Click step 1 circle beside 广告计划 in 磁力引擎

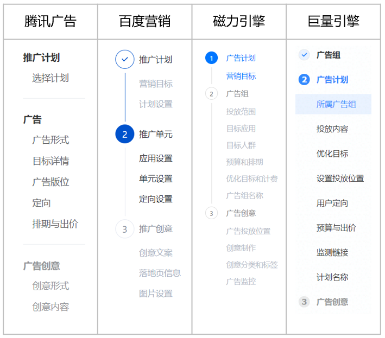211,58
